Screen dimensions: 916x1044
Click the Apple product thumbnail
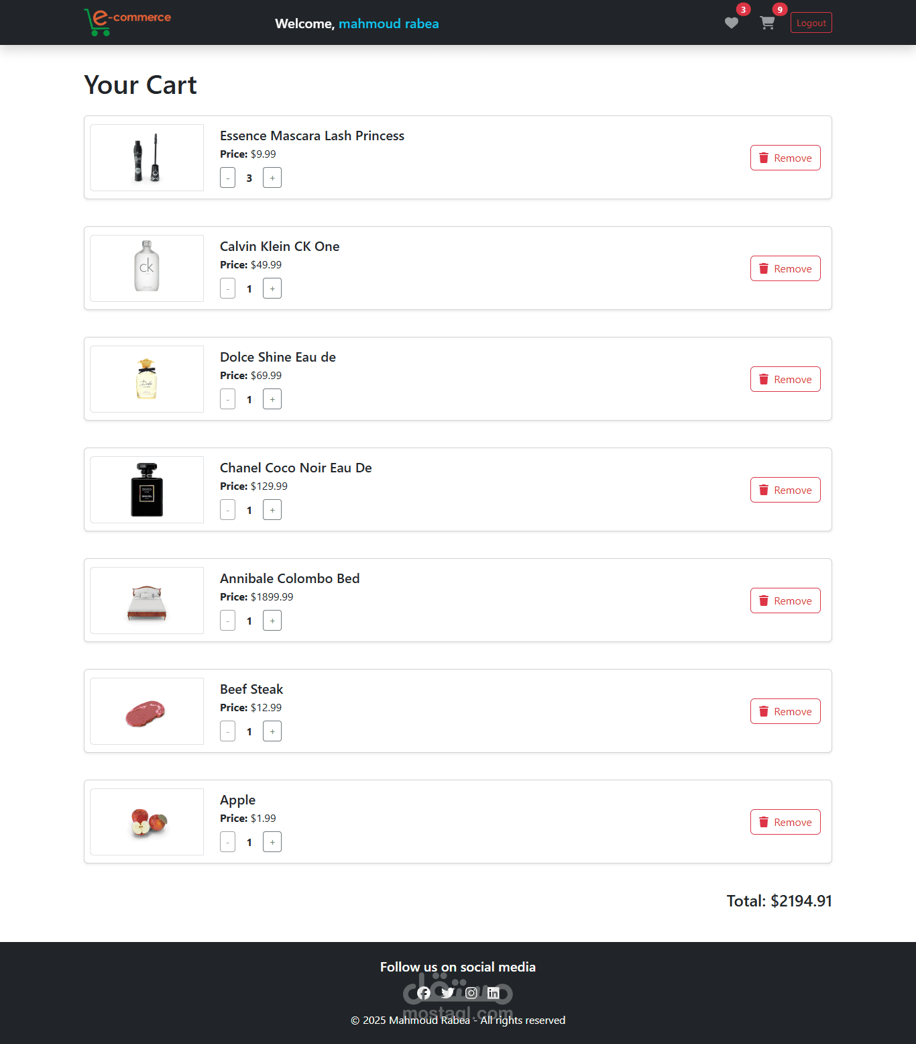point(147,822)
